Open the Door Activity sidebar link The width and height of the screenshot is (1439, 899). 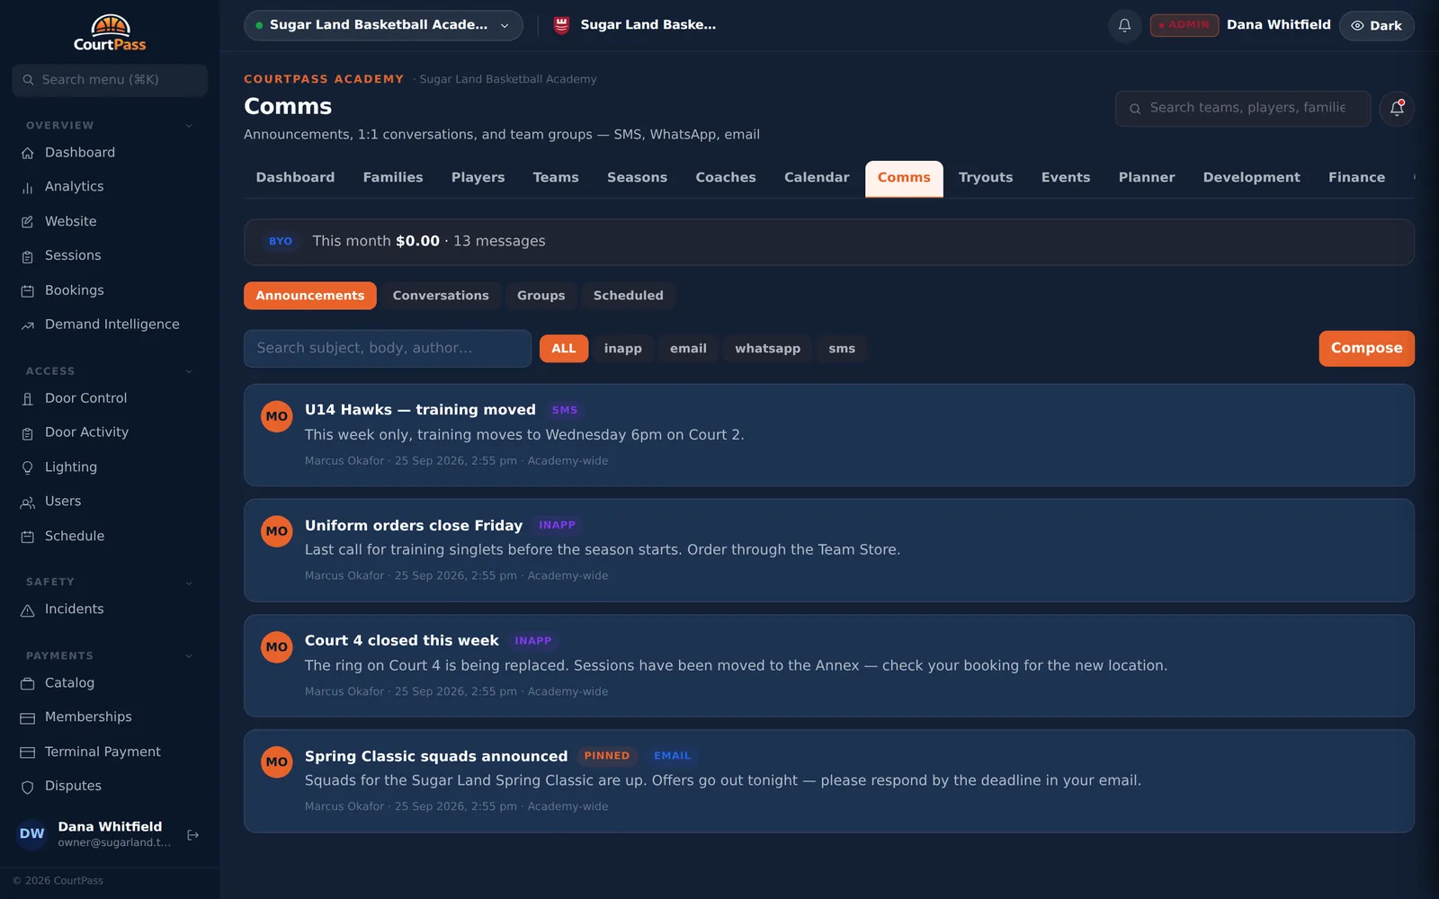[86, 432]
